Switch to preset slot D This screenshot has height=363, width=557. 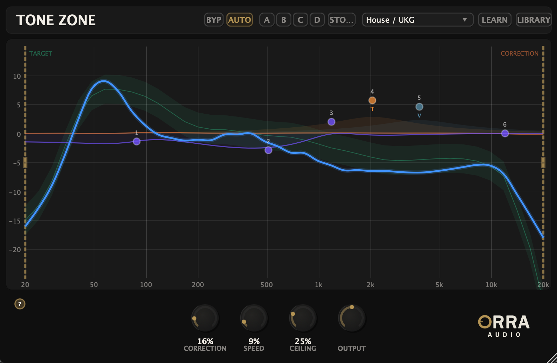pyautogui.click(x=317, y=20)
